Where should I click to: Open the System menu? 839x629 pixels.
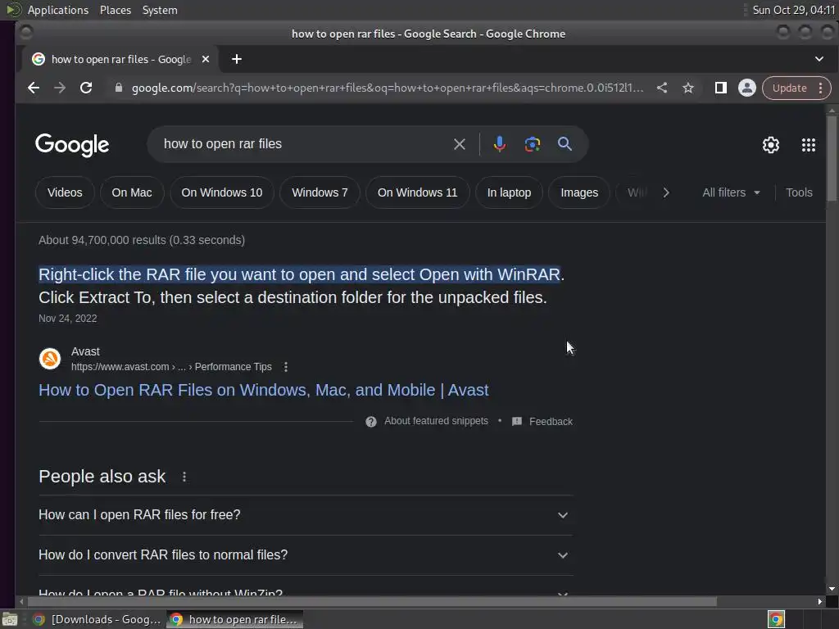click(160, 10)
